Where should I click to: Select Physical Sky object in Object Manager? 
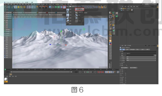pyautogui.click(x=124, y=8)
